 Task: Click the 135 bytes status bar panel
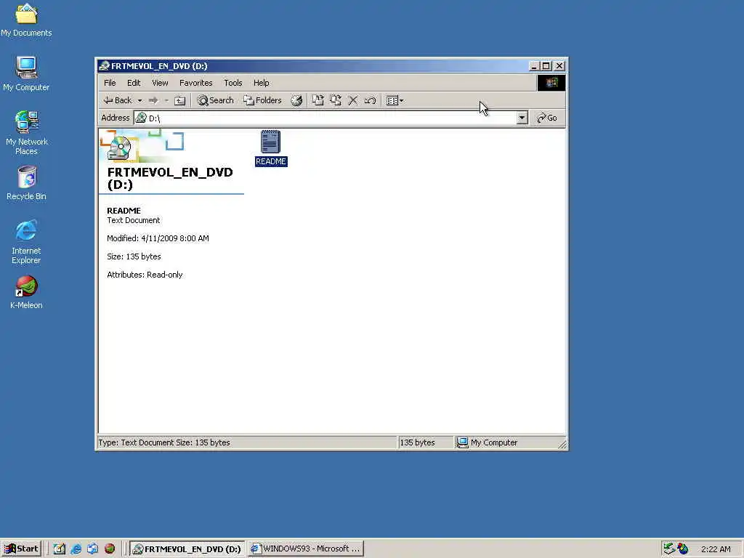pos(424,442)
